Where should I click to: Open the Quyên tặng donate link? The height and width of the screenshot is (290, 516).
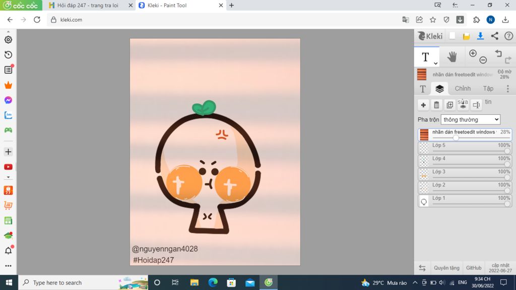pos(446,268)
